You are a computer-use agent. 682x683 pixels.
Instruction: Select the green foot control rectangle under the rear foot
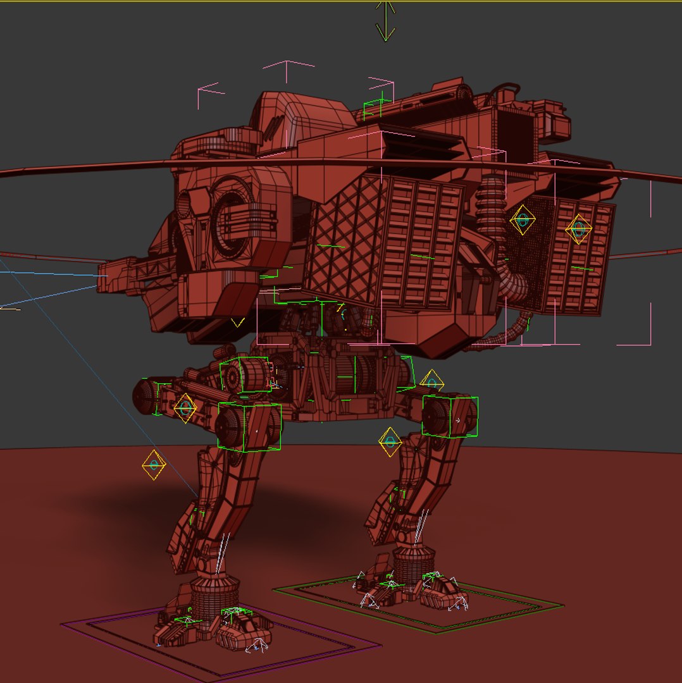[x=418, y=603]
